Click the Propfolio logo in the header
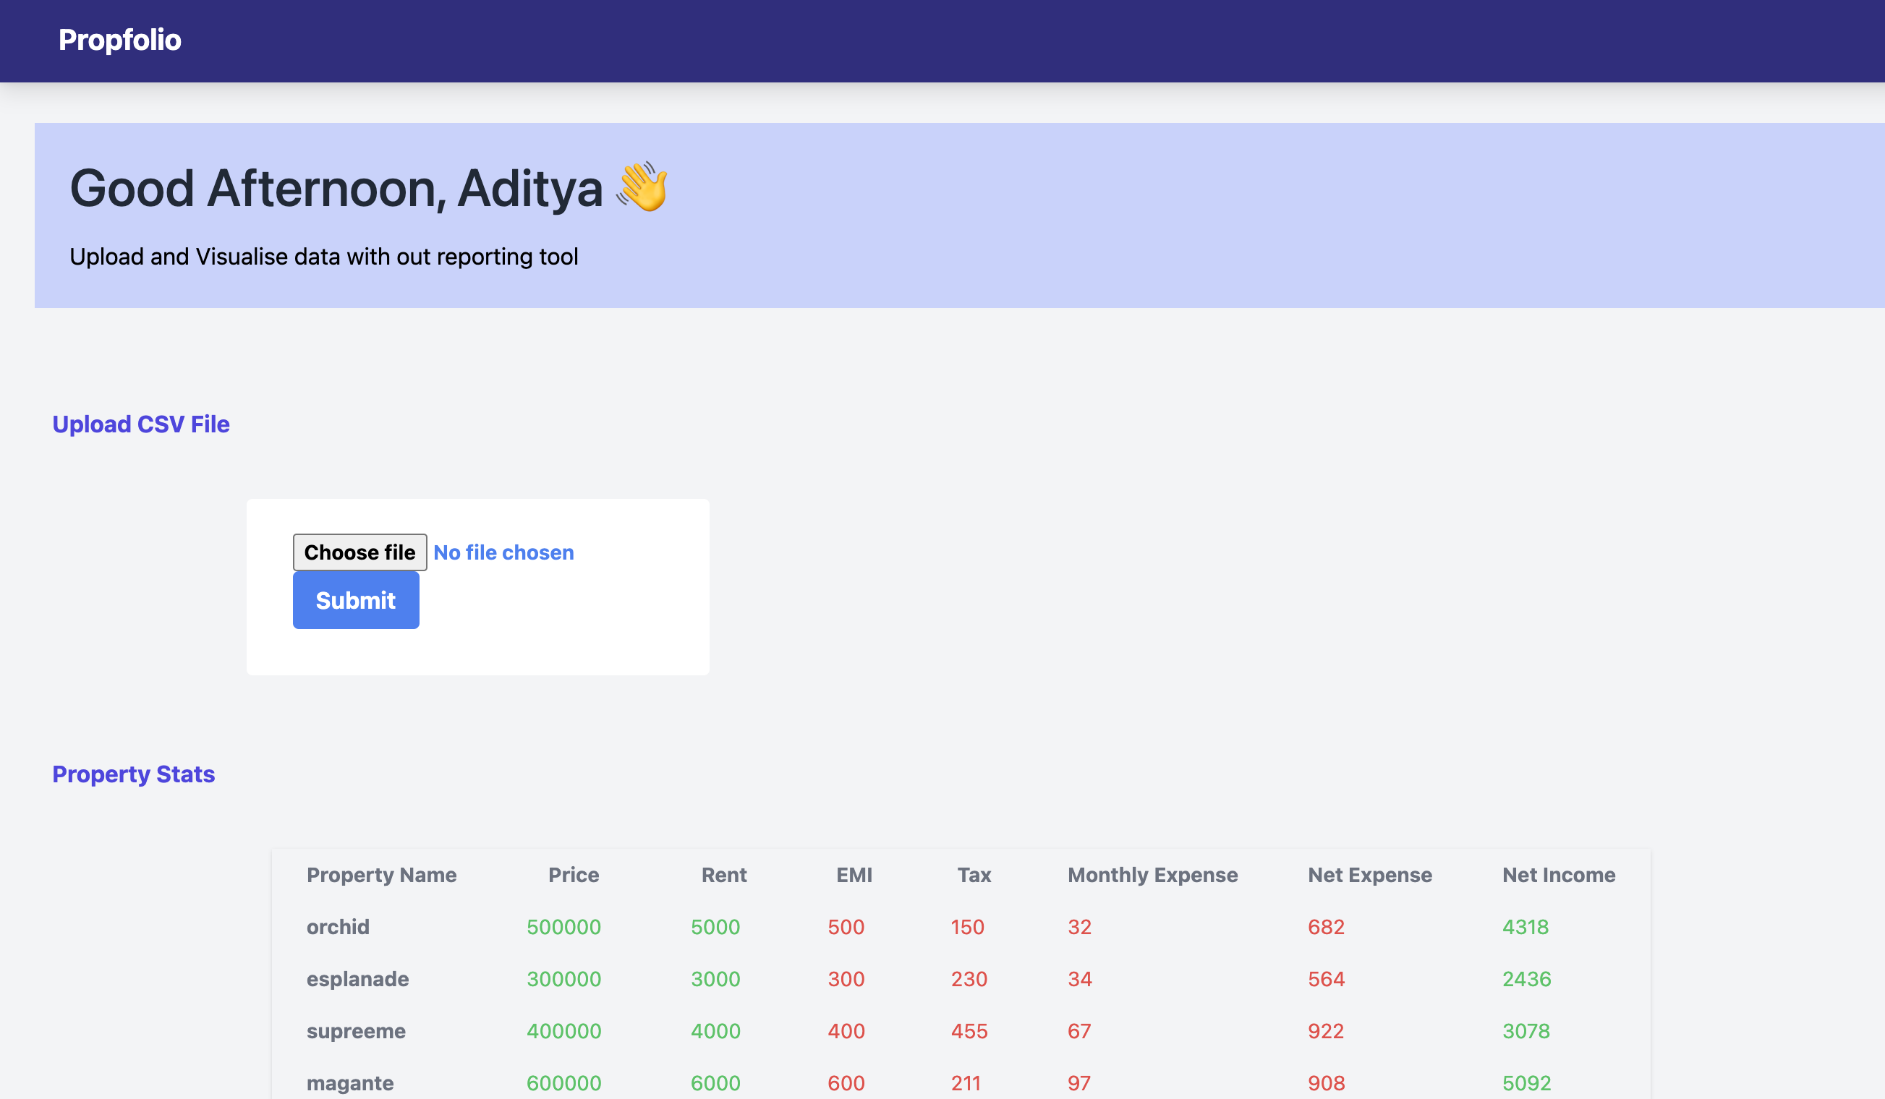 [119, 40]
